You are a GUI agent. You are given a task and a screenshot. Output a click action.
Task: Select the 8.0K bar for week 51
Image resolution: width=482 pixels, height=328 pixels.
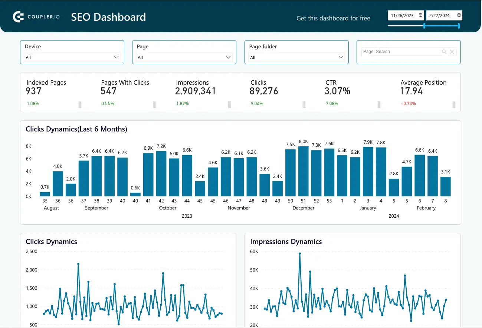304,171
